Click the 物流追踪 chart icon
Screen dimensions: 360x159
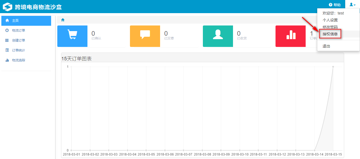point(7,60)
